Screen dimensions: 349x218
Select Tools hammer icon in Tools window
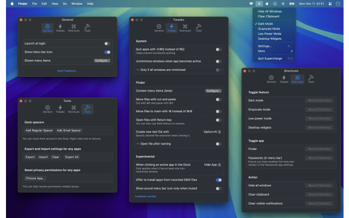tap(87, 108)
